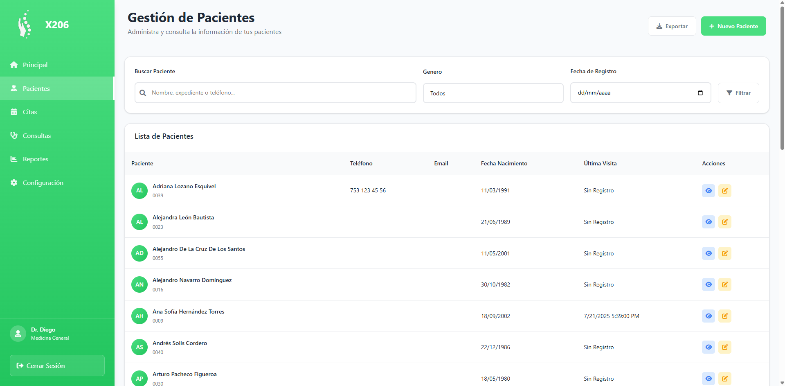Click the calendar icon in Fecha de Registro
Viewport: 785px width, 386px height.
[x=700, y=93]
